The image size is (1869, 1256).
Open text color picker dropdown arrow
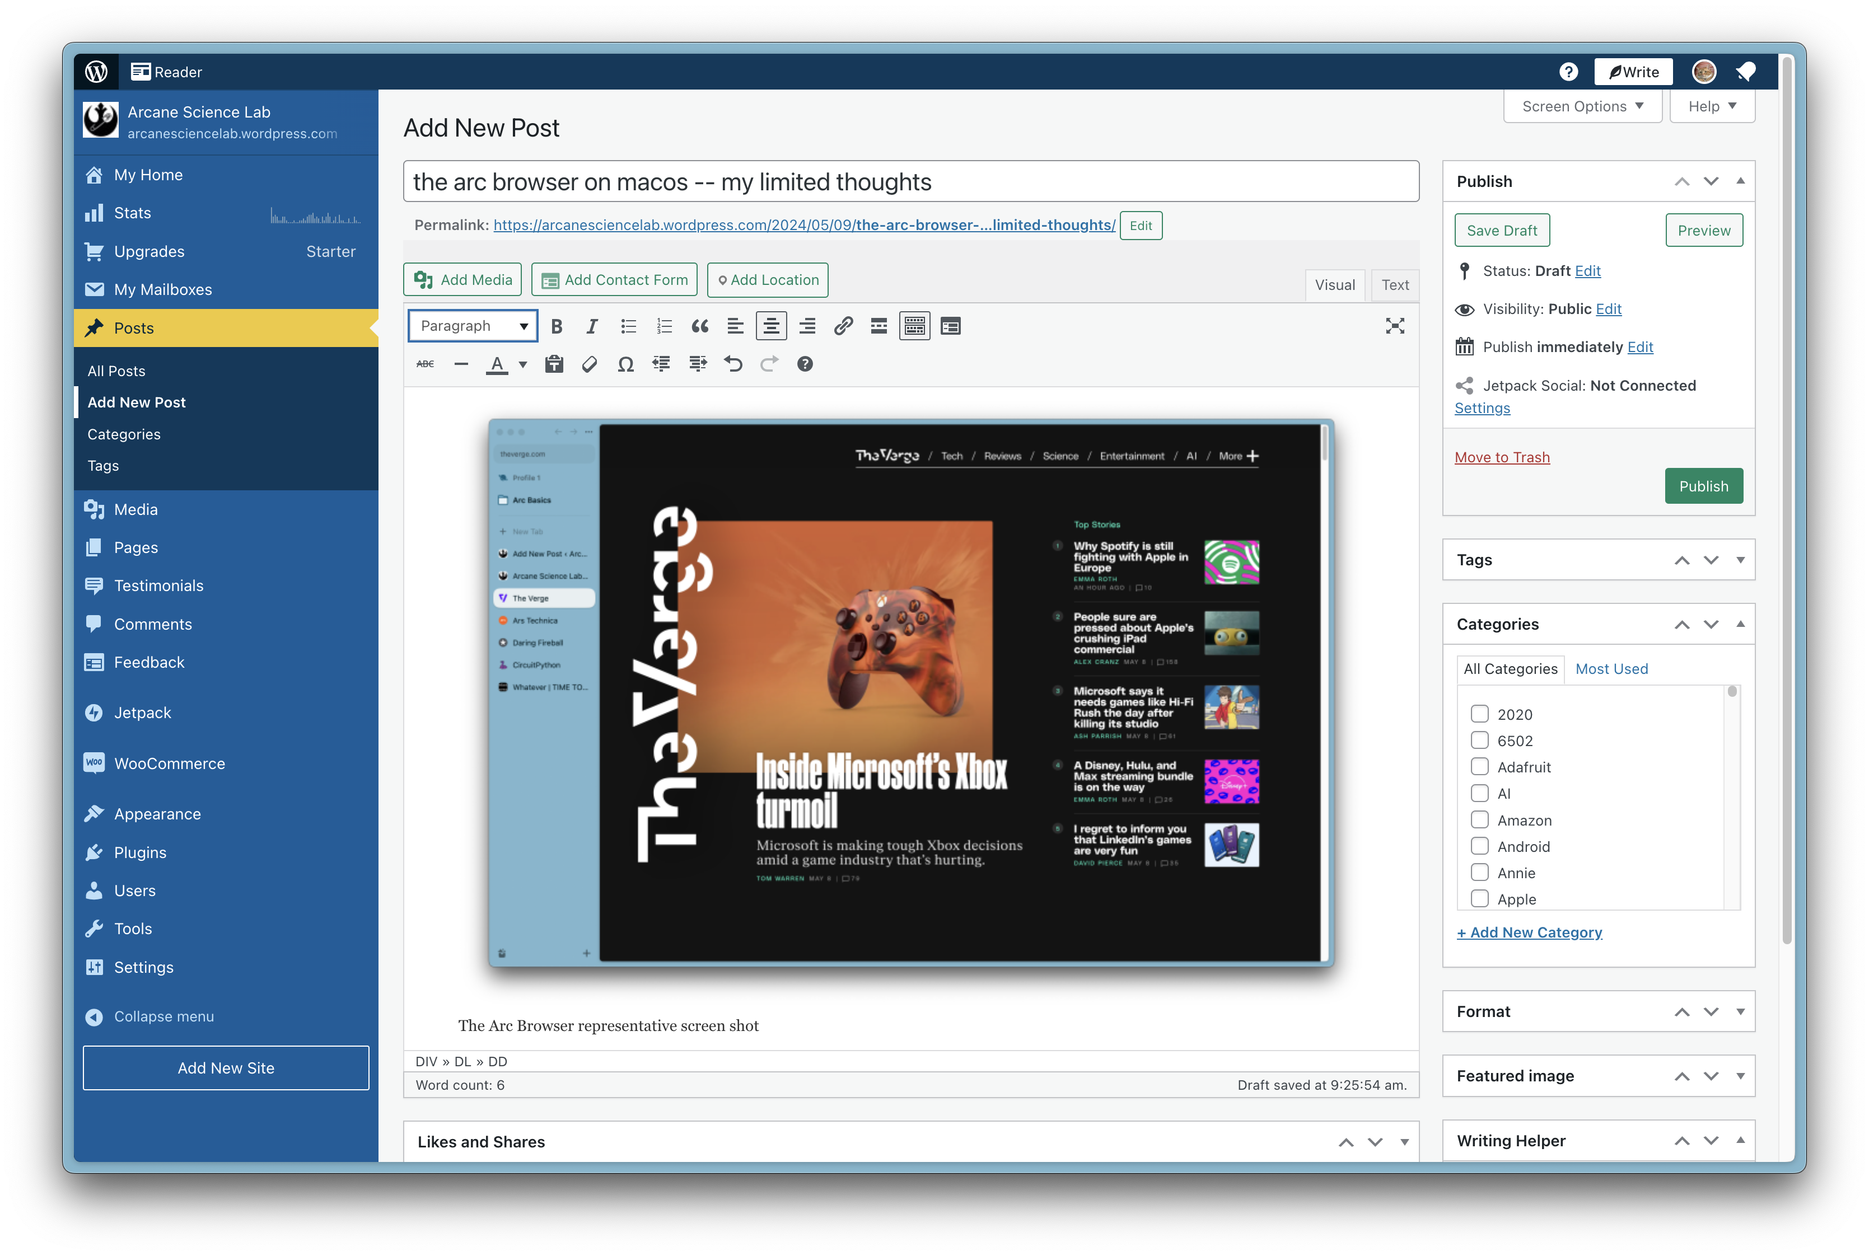[x=523, y=364]
